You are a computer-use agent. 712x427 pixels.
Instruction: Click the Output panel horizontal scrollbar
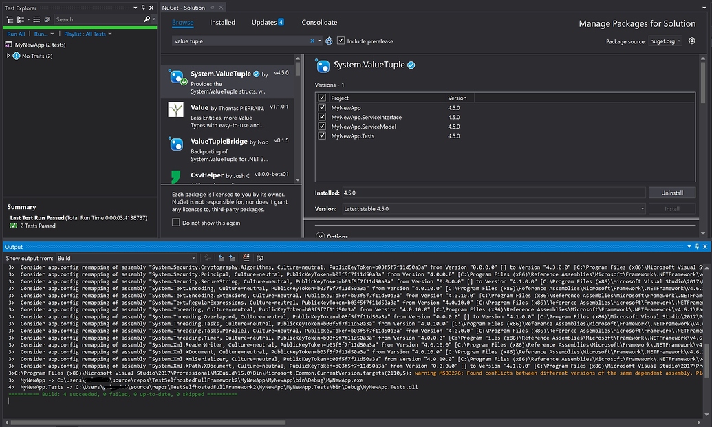pyautogui.click(x=148, y=422)
